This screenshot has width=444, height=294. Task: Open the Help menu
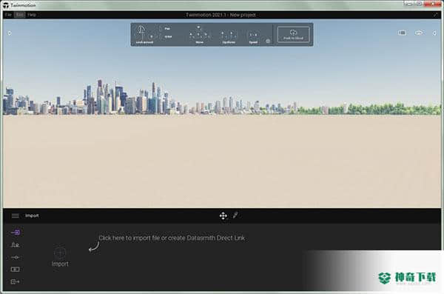[32, 15]
